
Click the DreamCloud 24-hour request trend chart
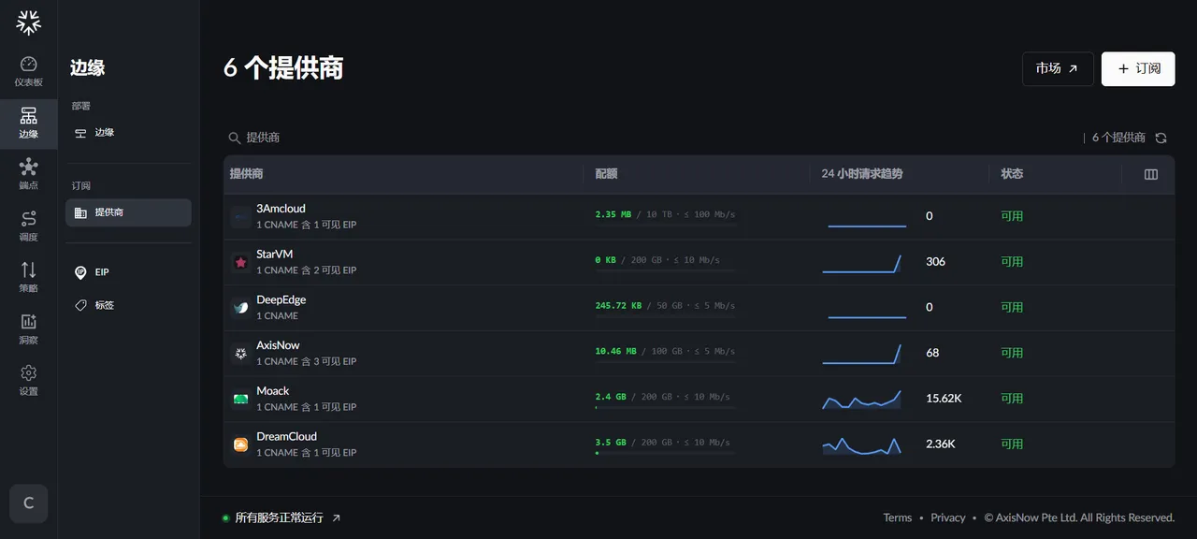862,445
